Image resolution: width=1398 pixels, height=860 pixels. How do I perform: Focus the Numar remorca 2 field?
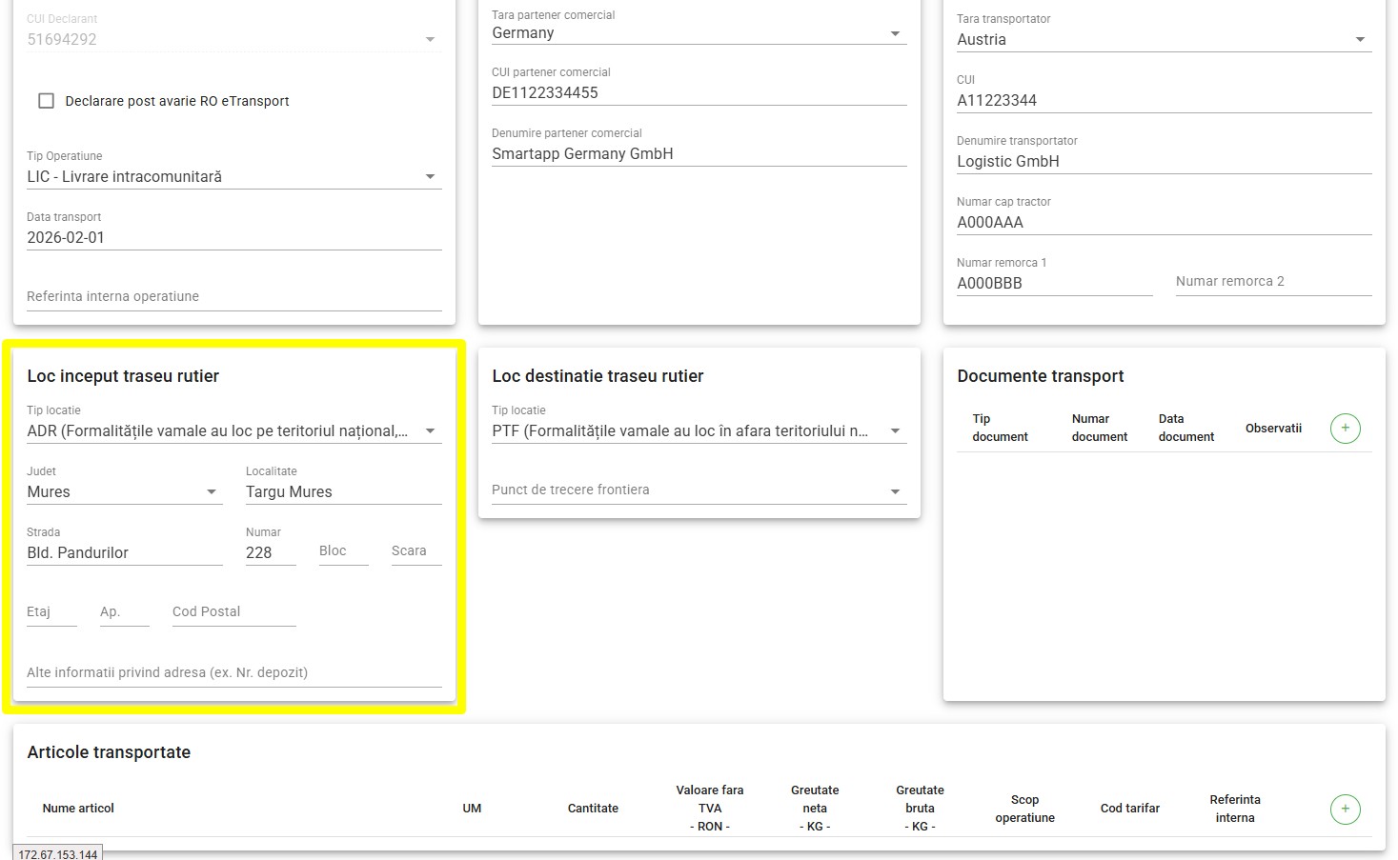click(1272, 282)
